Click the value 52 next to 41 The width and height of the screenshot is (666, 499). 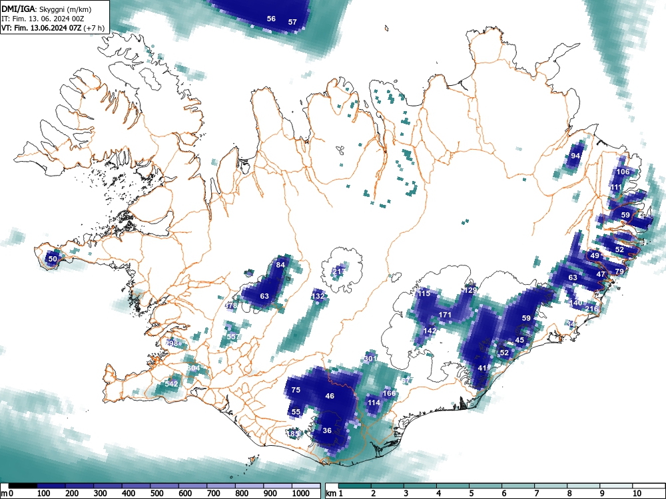pyautogui.click(x=504, y=353)
